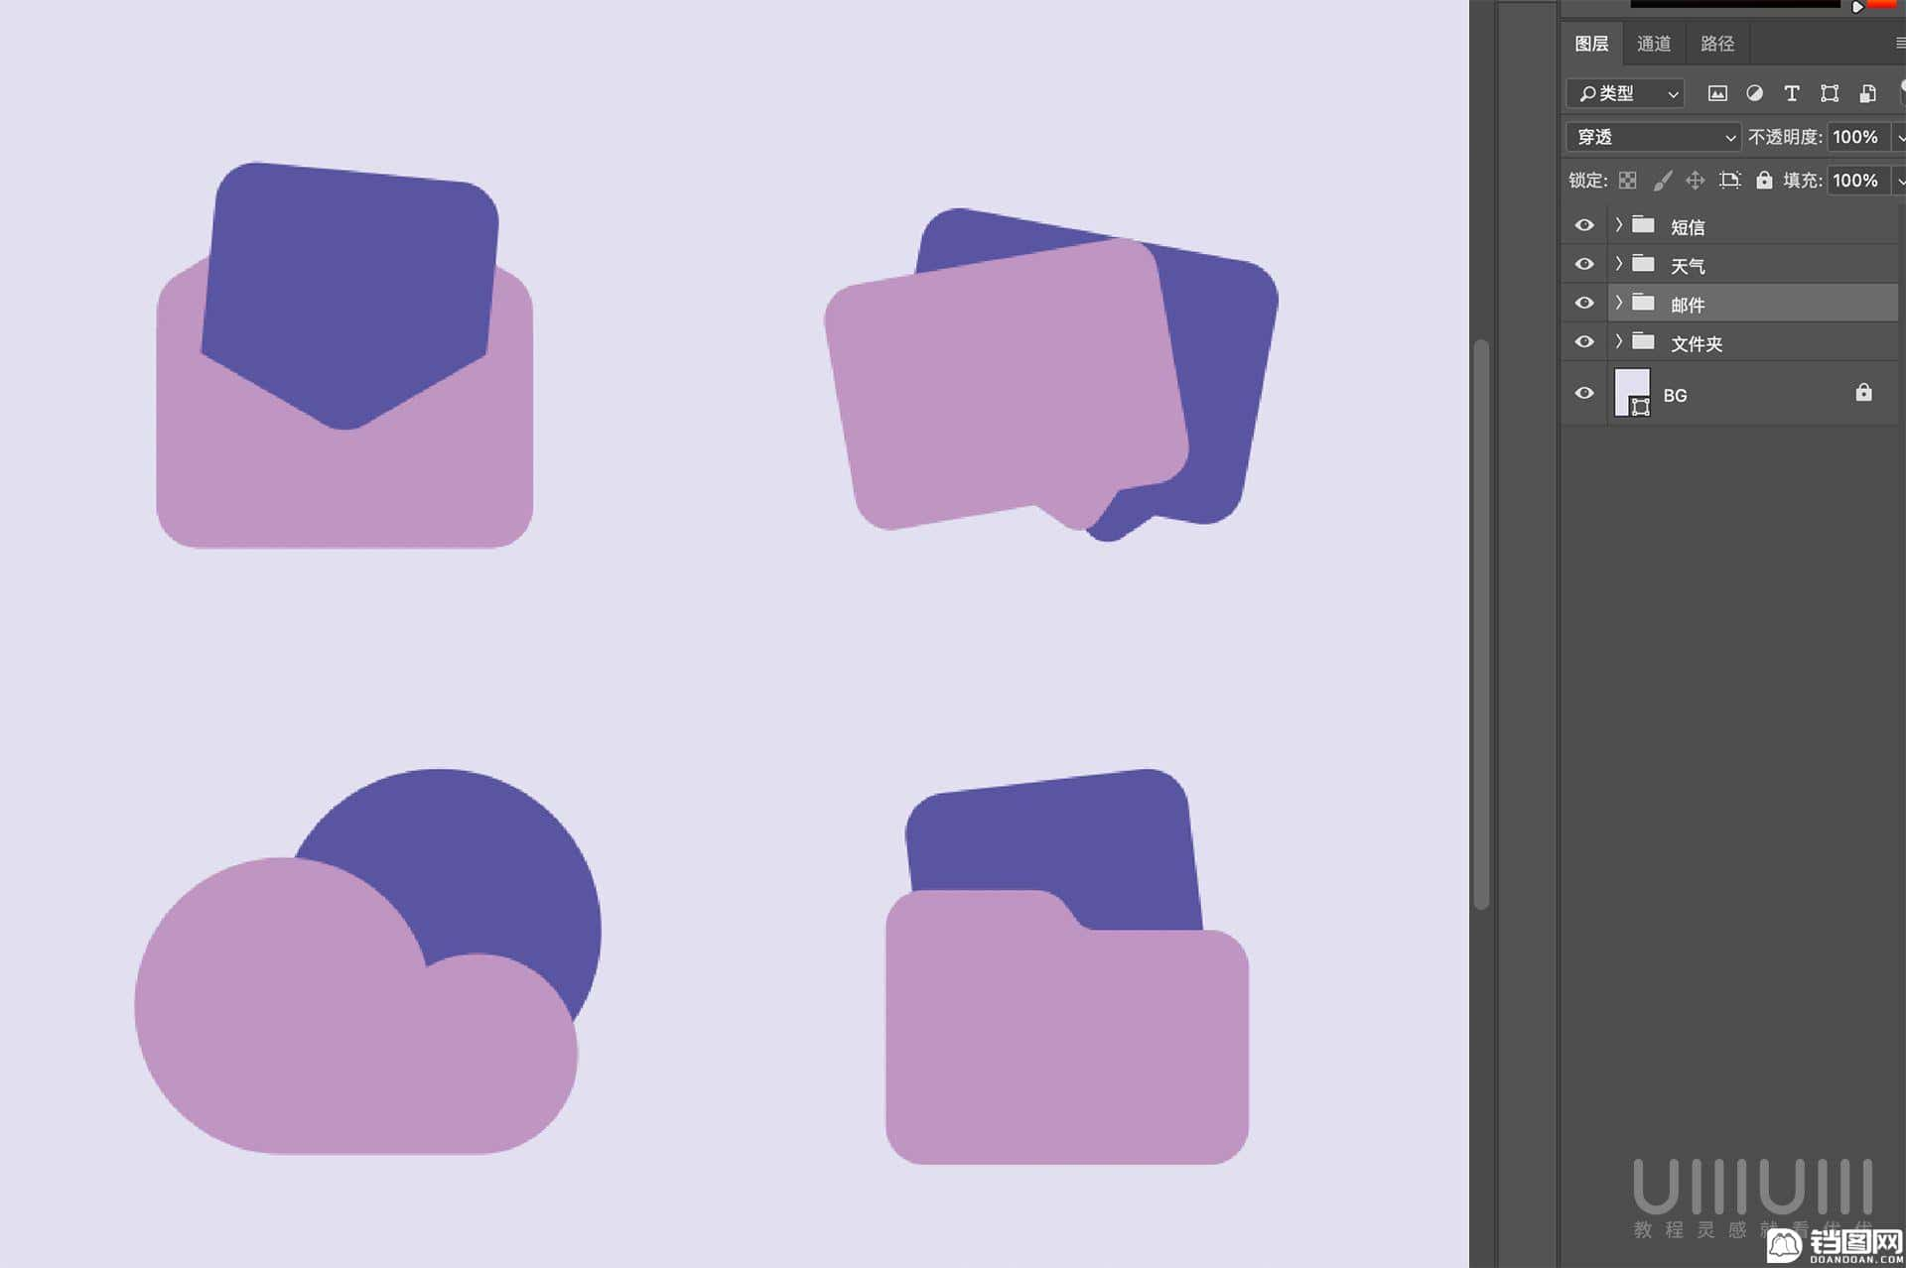Switch to the 路径 tab
Viewport: 1906px width, 1268px height.
point(1717,44)
